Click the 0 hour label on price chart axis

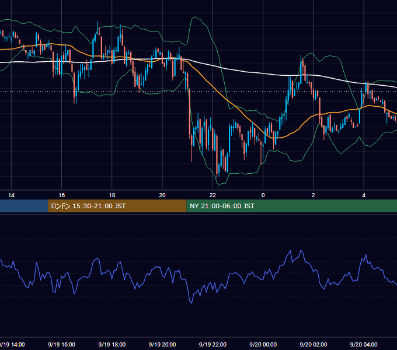pos(263,195)
